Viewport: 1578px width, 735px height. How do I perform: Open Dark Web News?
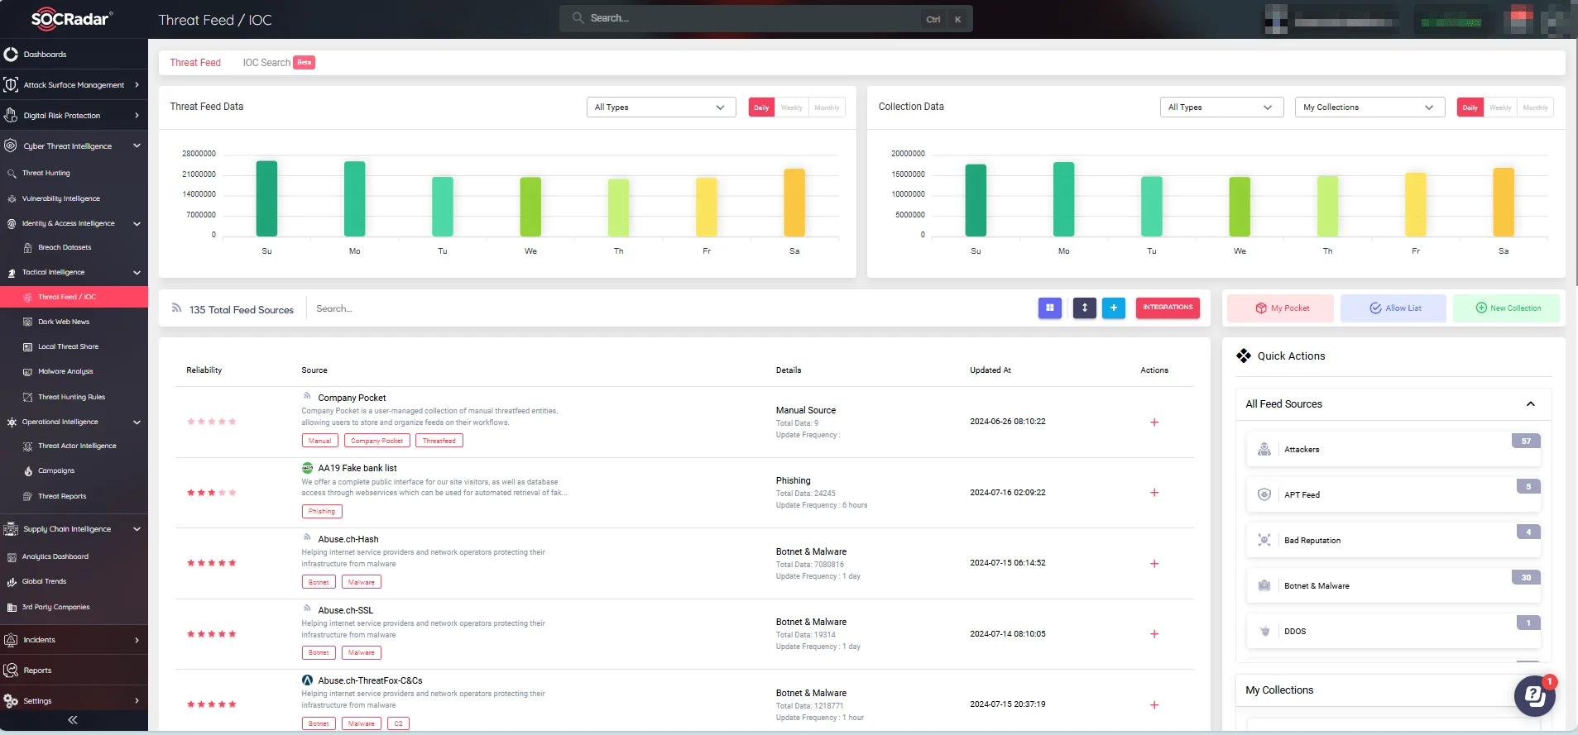click(64, 322)
